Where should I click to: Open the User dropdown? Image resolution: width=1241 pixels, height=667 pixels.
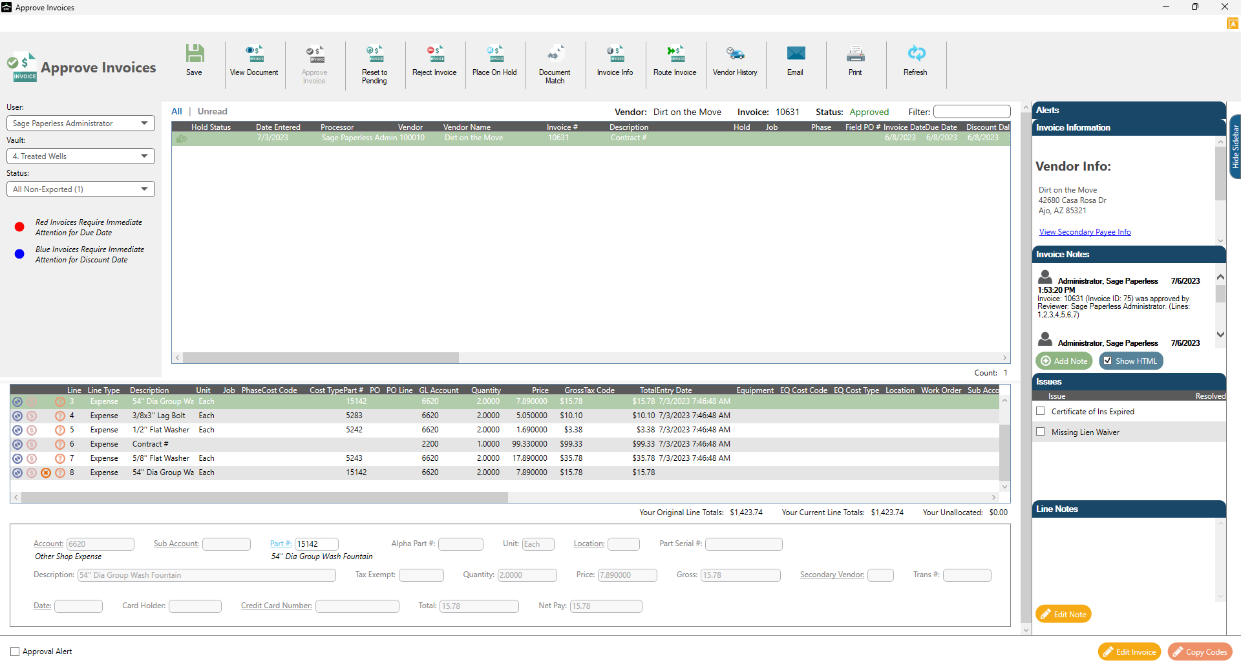pos(81,123)
